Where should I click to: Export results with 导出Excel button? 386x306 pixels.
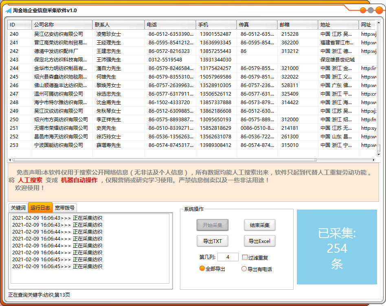(259, 241)
